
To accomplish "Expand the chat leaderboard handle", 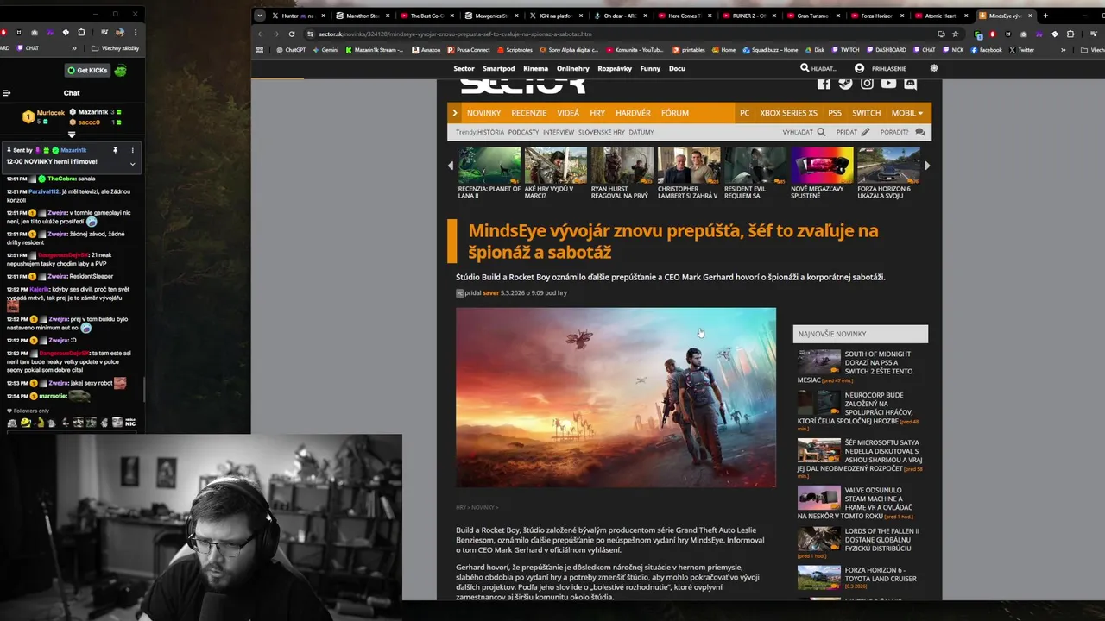I will [x=72, y=135].
